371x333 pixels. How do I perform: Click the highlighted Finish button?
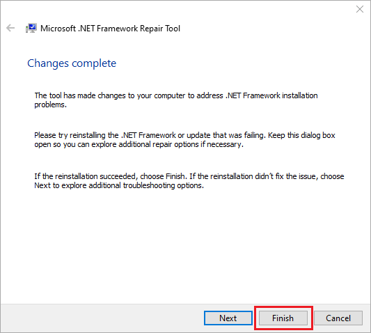coord(283,318)
